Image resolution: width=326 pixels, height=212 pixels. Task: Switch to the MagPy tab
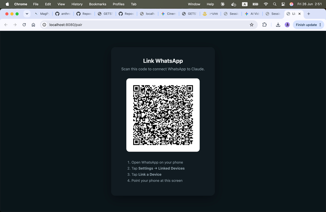42,14
